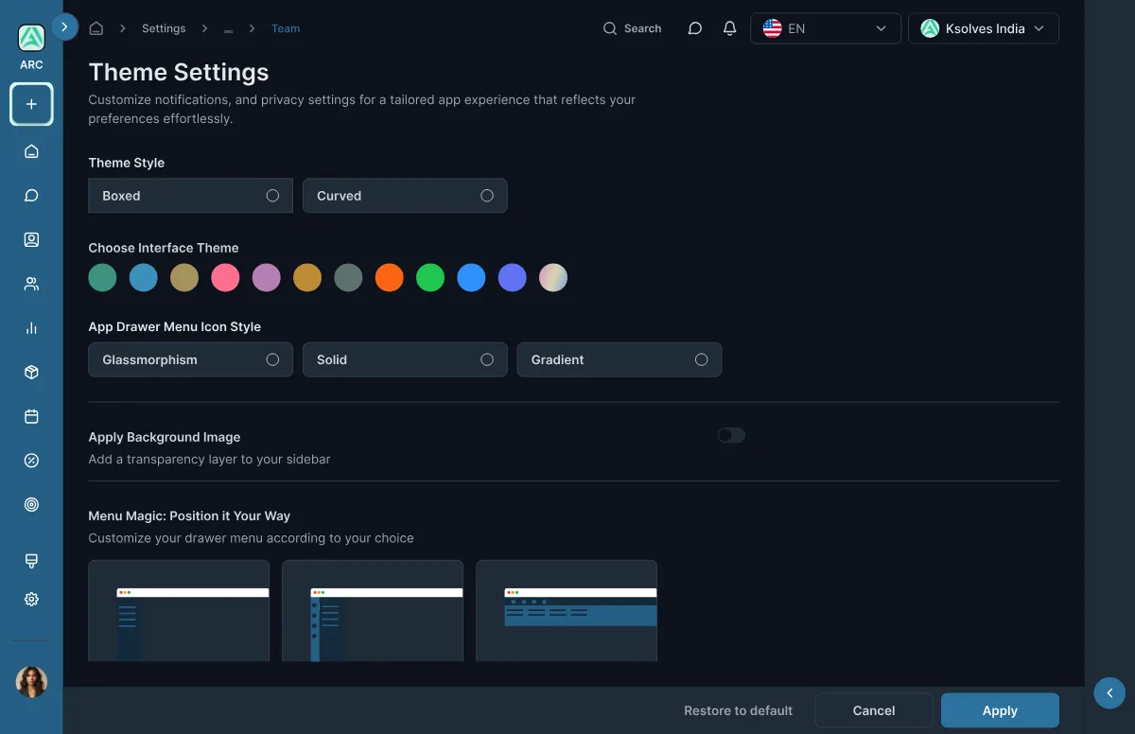Image resolution: width=1135 pixels, height=734 pixels.
Task: Open messages icon in top bar
Action: point(695,28)
